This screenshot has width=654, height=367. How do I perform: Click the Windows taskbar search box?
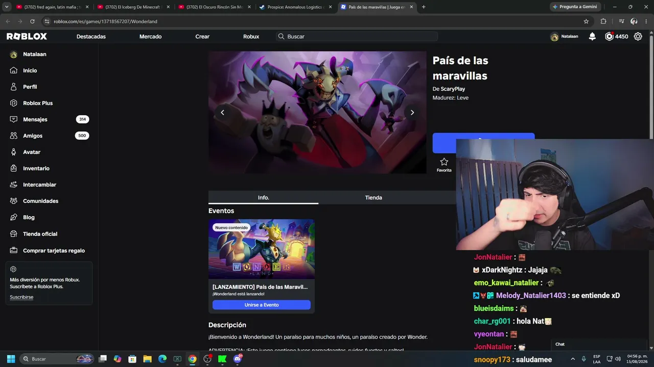coord(57,359)
